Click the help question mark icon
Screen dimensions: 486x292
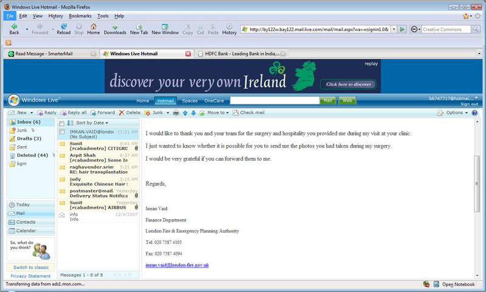[x=474, y=113]
